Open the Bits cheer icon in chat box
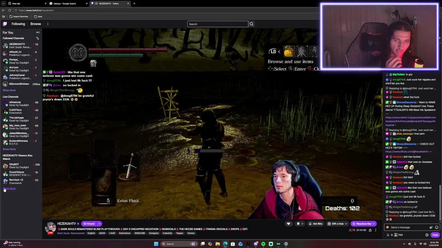 431,227
